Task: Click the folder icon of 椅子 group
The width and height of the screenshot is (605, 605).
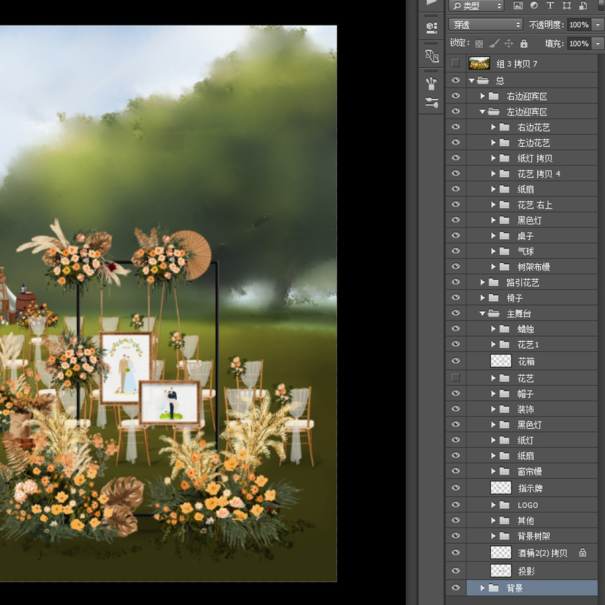Action: (493, 298)
